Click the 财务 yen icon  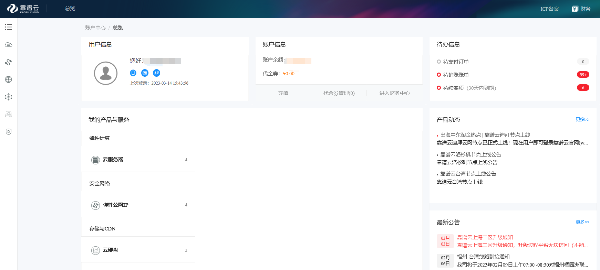(575, 9)
